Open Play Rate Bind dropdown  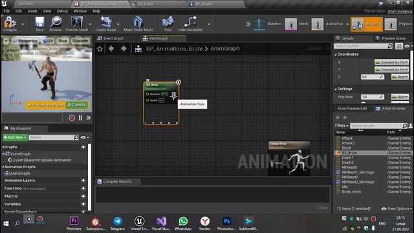[400, 97]
